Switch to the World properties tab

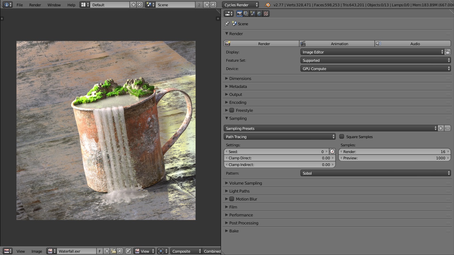pos(259,14)
